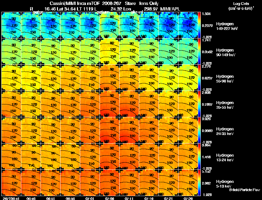Select the "Hydrogen 5-13 keV" row label
The height and width of the screenshot is (200, 262).
pyautogui.click(x=225, y=184)
